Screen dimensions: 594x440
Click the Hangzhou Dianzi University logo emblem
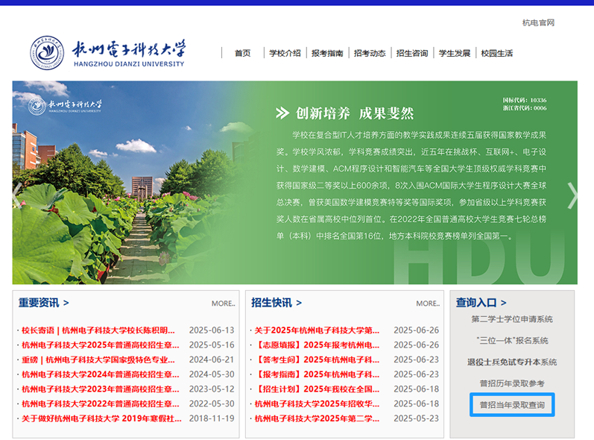(x=48, y=53)
